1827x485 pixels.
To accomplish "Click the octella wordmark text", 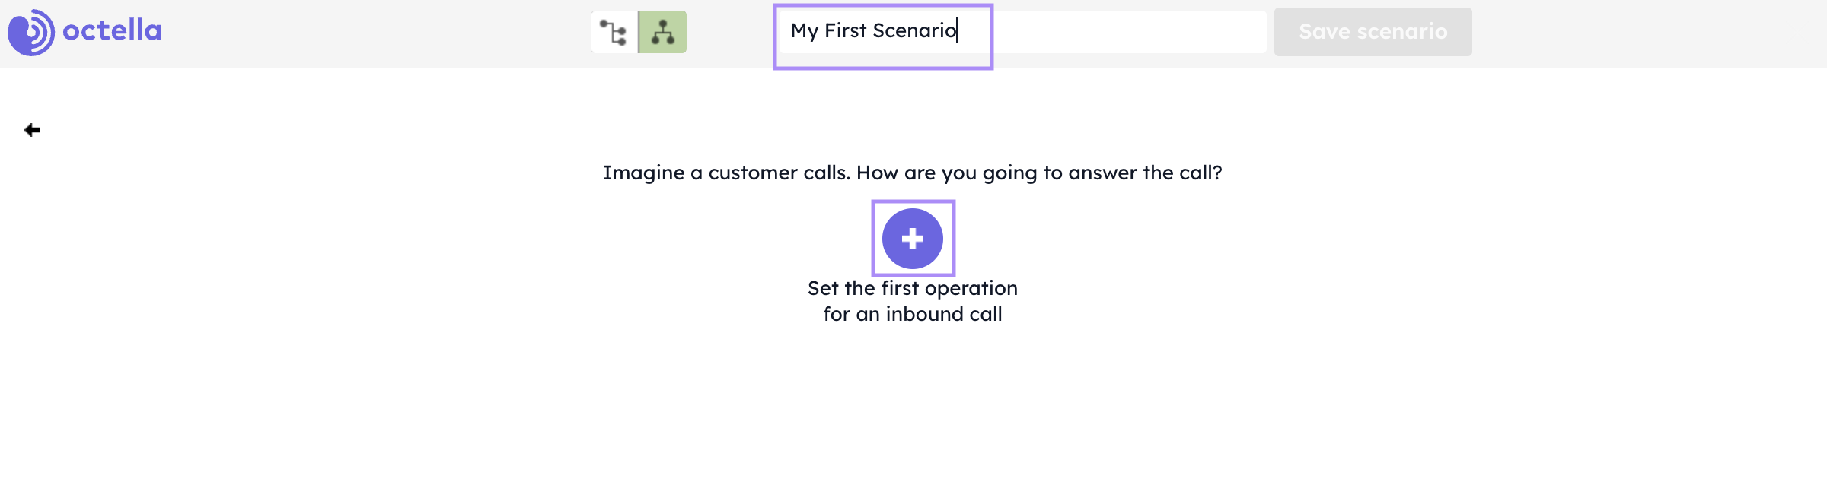I will 112,30.
